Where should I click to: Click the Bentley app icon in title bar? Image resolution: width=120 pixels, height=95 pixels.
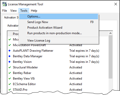pos(4,4)
